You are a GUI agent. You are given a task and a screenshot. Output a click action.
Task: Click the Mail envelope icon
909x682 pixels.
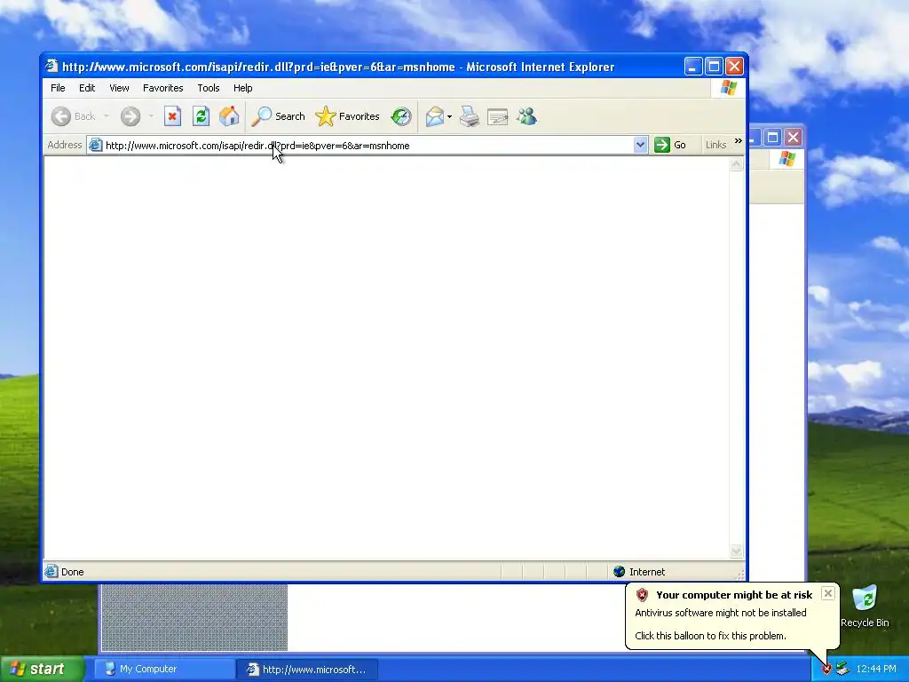point(435,116)
